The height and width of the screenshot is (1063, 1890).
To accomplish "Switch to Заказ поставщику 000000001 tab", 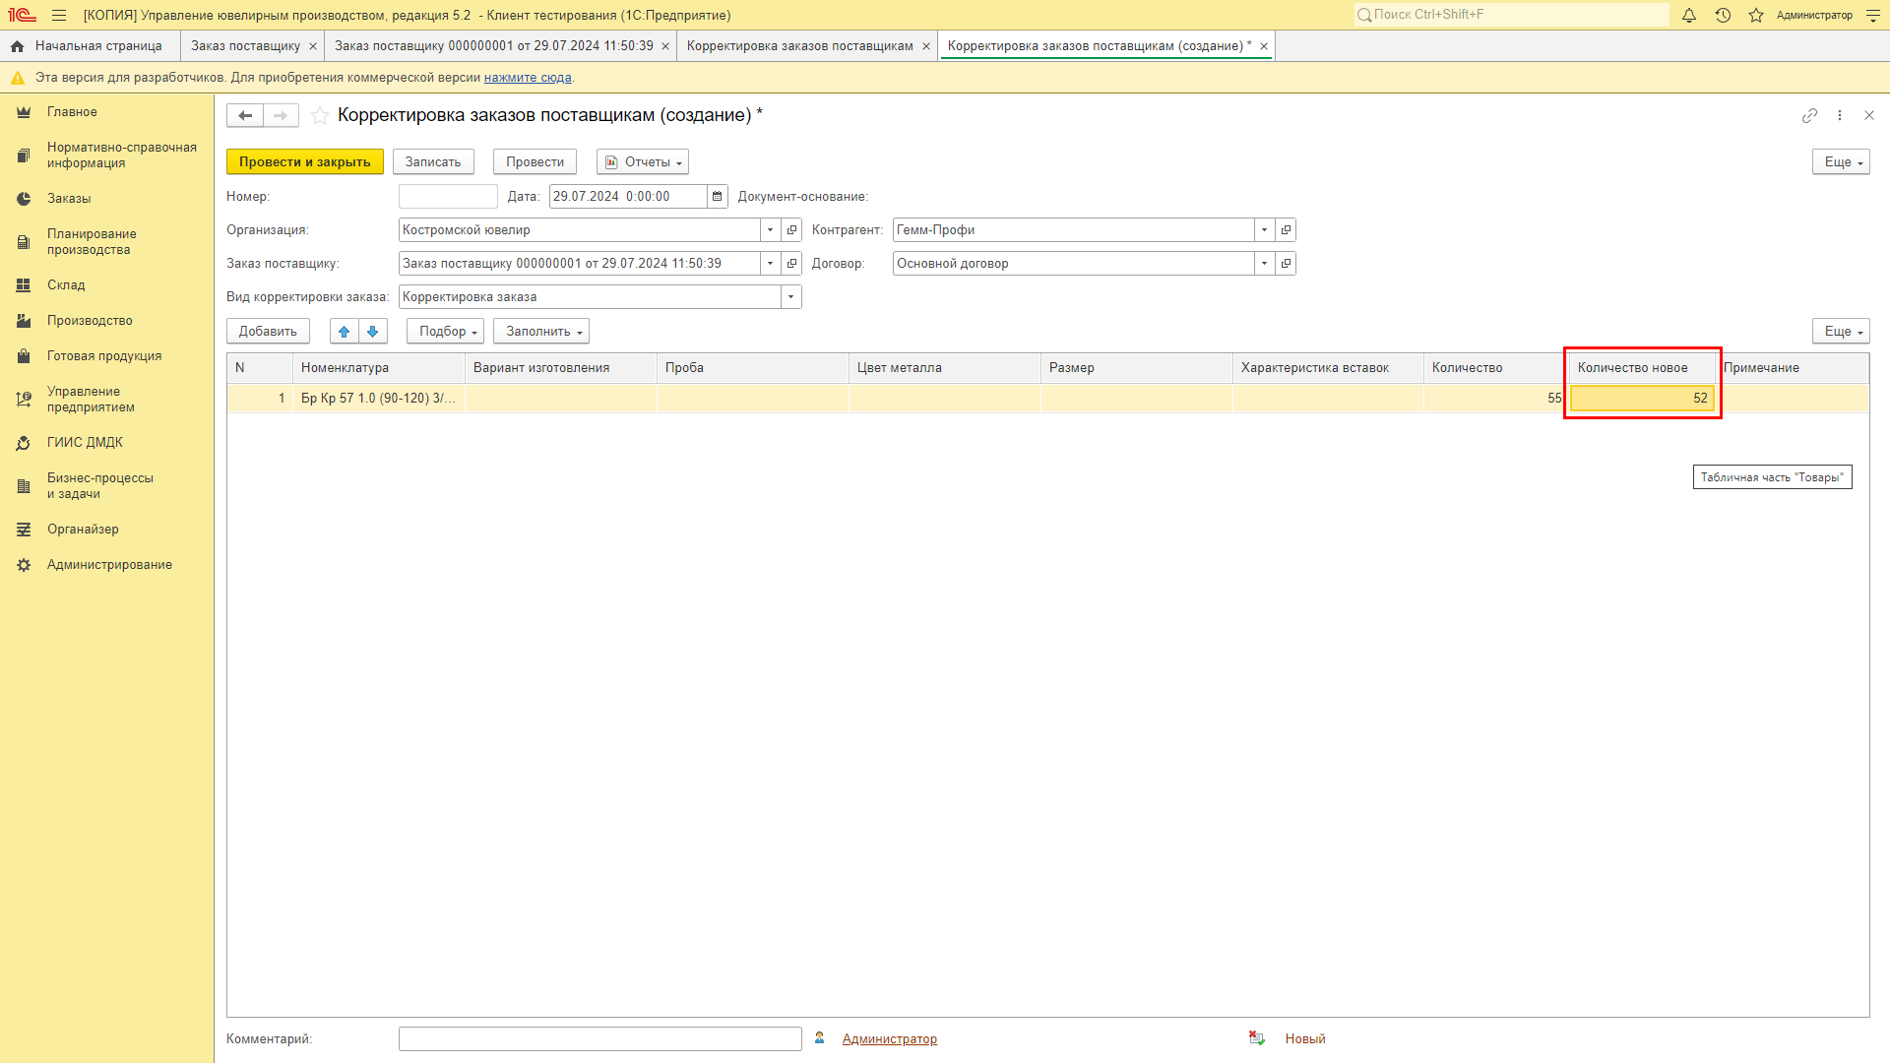I will [x=493, y=46].
